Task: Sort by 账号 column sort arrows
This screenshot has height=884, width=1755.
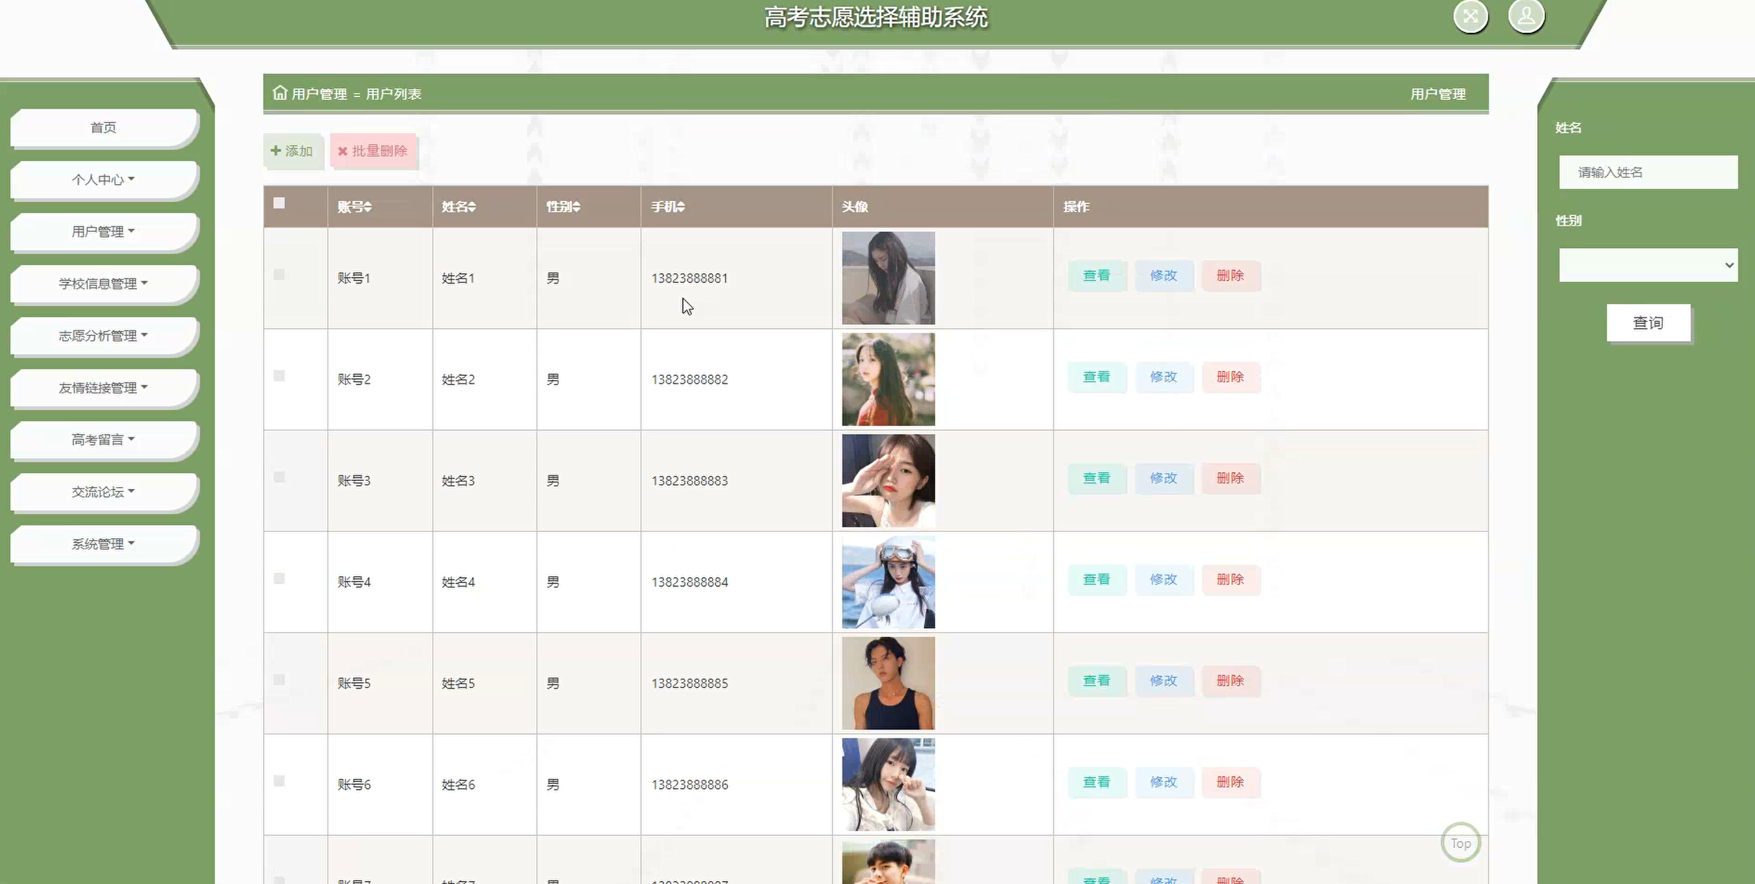Action: 368,207
